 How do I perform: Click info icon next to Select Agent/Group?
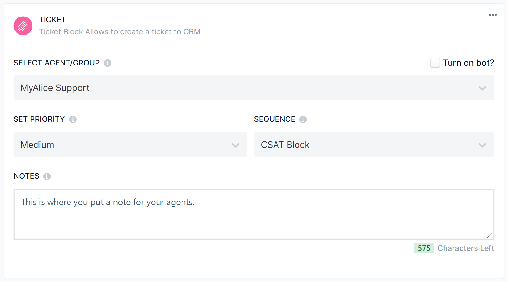[x=108, y=63]
